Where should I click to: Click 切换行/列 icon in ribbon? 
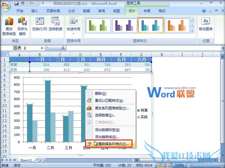tap(40, 24)
